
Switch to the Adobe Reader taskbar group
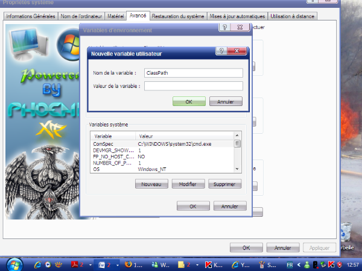click(x=78, y=265)
